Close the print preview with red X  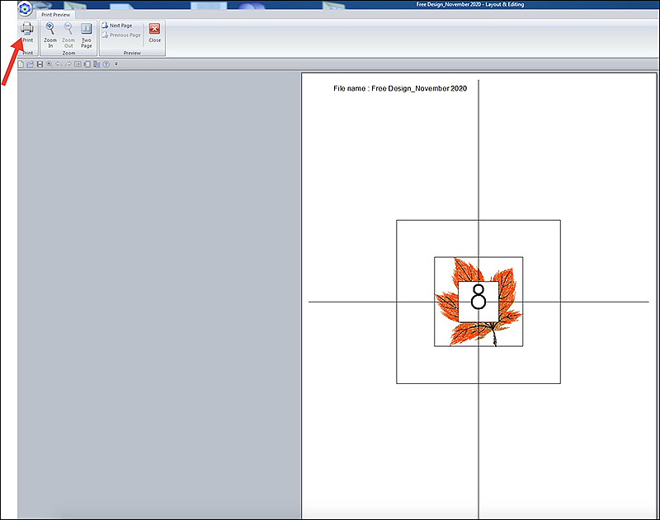[154, 32]
